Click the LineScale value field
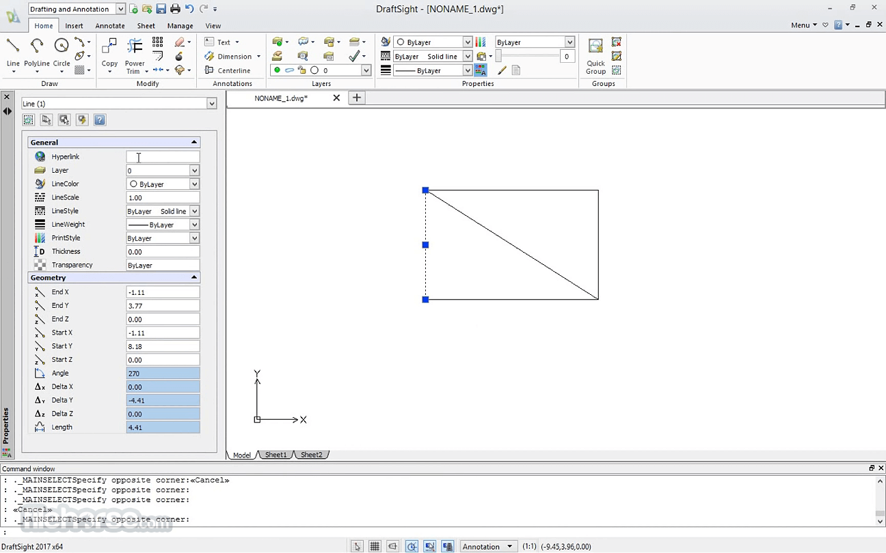The image size is (886, 553). [163, 197]
